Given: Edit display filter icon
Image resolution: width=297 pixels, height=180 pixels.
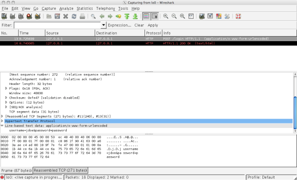Looking at the screenshot, I should pos(210,16).
